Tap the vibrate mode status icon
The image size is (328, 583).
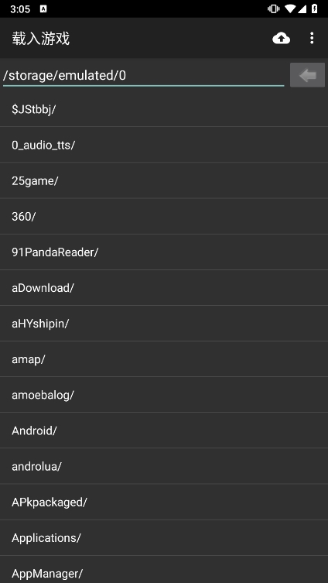[273, 9]
